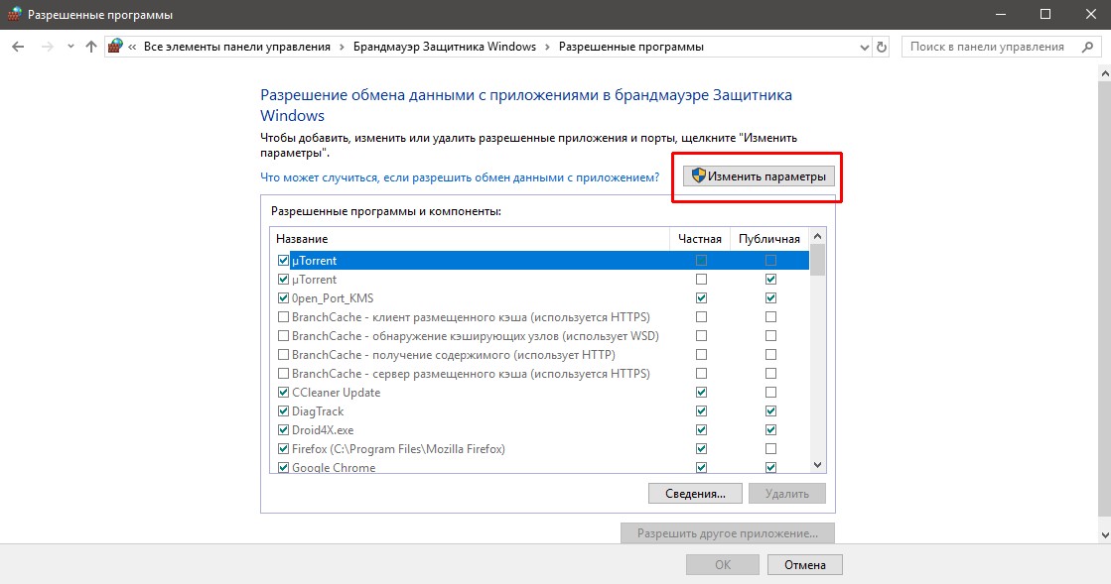Screen dimensions: 1111x584
Task: Click the firewall icon in the address bar
Action: (x=115, y=47)
